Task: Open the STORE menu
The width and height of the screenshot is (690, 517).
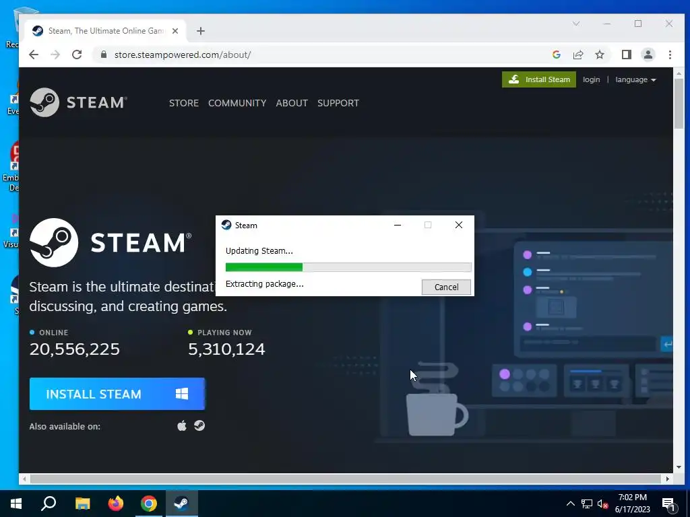Action: (x=184, y=103)
